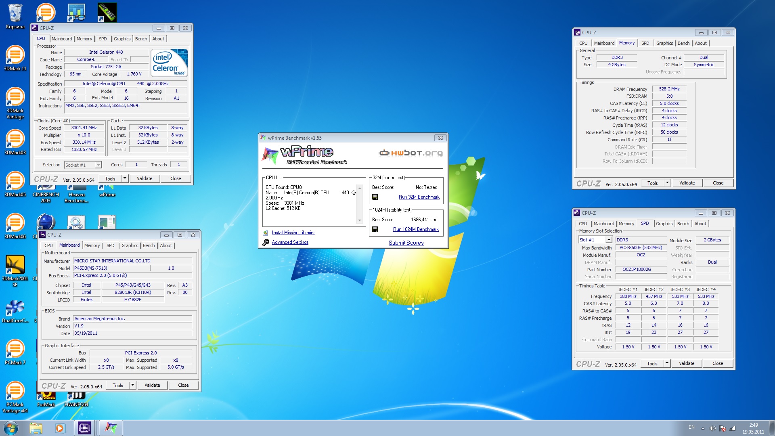Open the gears desktop shortcut icon
Image resolution: width=775 pixels, height=436 pixels.
[76, 223]
